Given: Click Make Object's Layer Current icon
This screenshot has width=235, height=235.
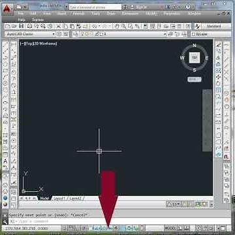Looking at the screenshot, I should click(170, 34).
